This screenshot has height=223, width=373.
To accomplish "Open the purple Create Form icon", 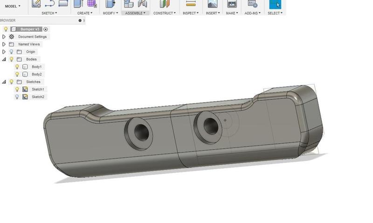I will [92, 3].
